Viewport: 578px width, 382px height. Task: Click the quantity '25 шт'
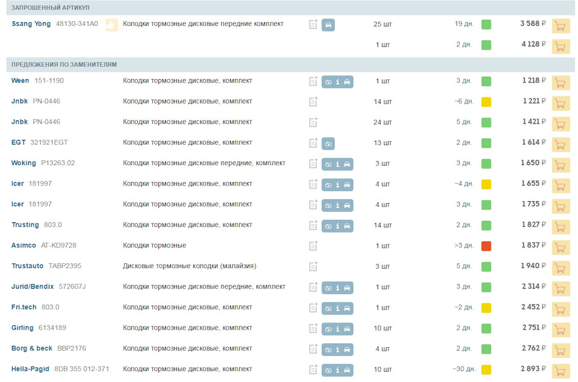(x=383, y=24)
